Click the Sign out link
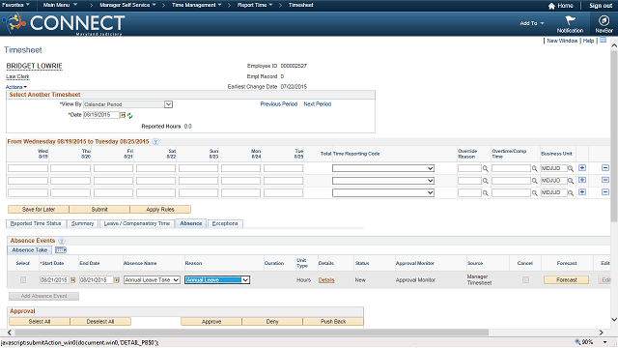The width and height of the screenshot is (618, 348). (601, 6)
